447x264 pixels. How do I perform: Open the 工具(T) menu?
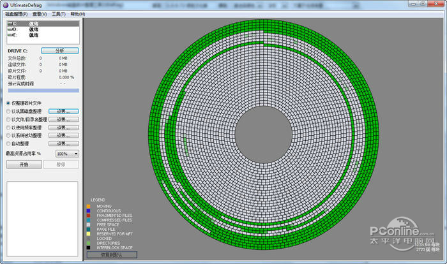[59, 13]
